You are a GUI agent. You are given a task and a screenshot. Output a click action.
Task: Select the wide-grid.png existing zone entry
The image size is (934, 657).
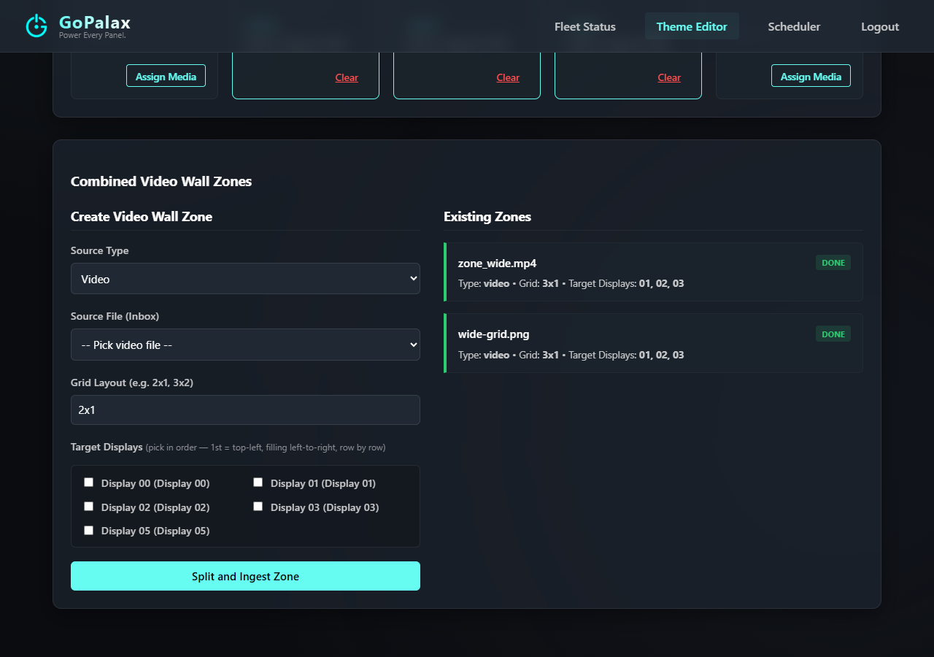pyautogui.click(x=653, y=343)
